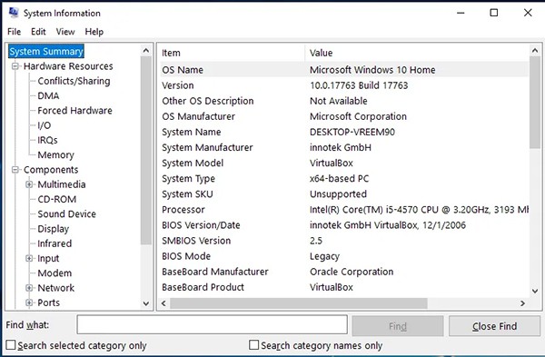Check Search selected category only
Image resolution: width=545 pixels, height=357 pixels.
pos(11,345)
